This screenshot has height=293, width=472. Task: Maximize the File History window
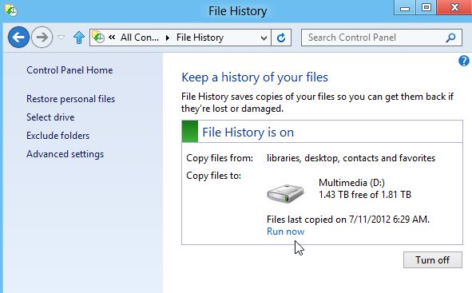[x=426, y=7]
